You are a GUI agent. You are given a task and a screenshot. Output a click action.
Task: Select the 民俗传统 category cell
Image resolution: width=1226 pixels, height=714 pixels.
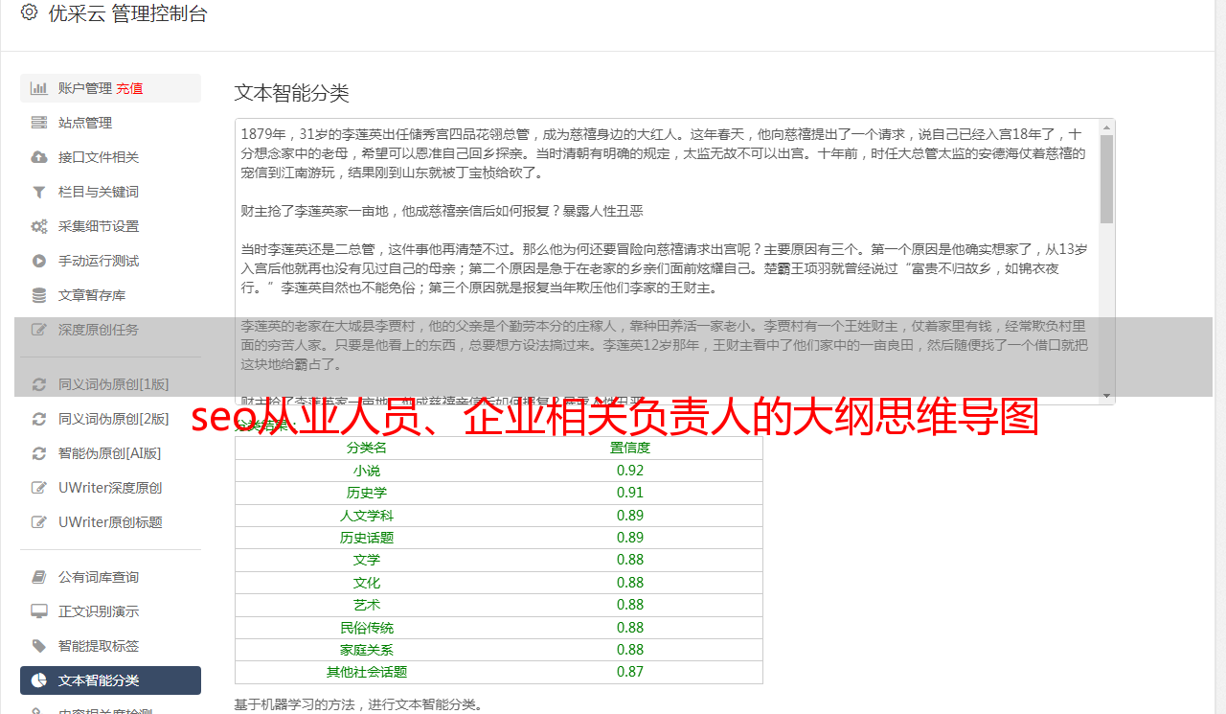367,628
